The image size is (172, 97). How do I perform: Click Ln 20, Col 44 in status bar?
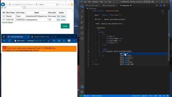point(136,96)
